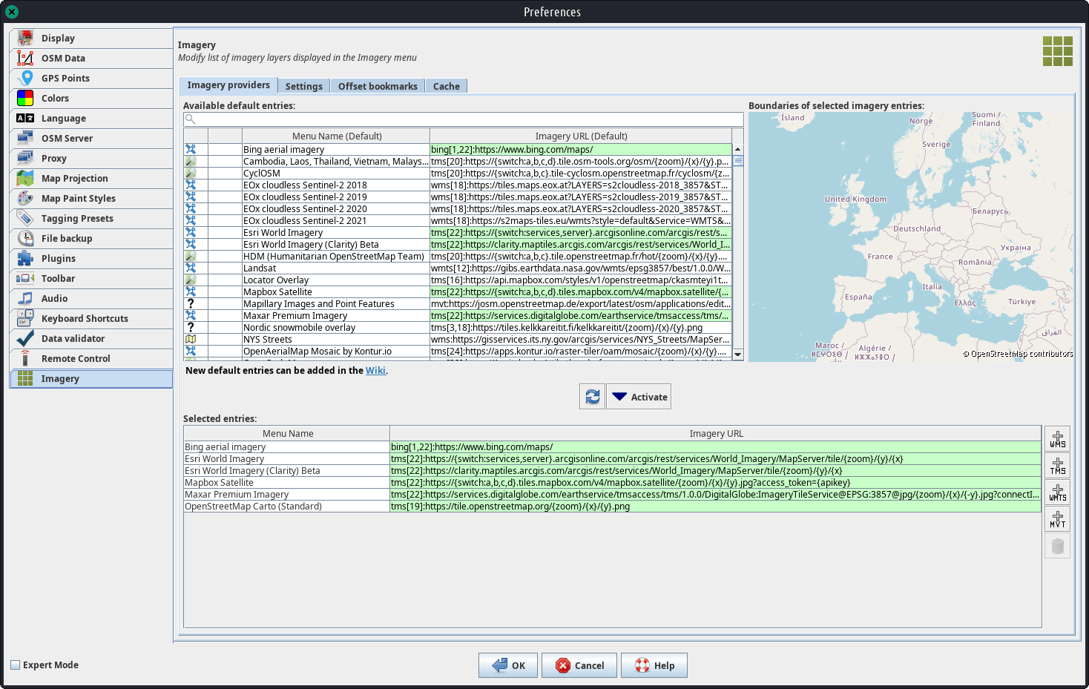
Task: Select the Audio note icon
Action: (25, 298)
